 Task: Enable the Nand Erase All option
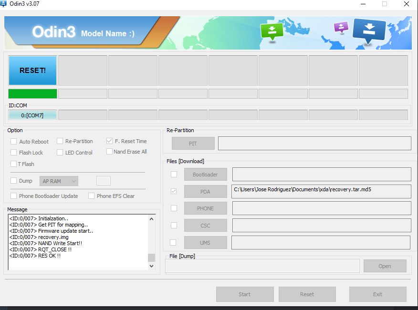110,152
